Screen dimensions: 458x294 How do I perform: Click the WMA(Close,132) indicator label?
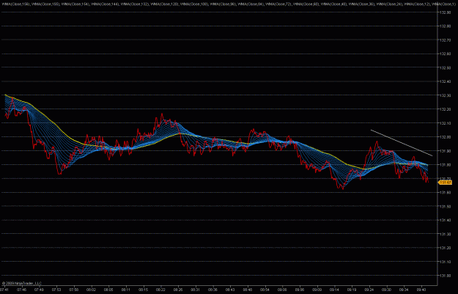pos(135,4)
